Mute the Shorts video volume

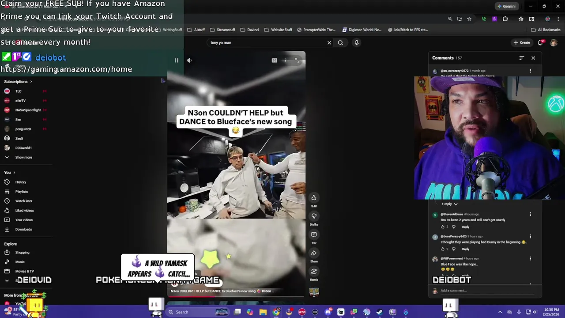point(189,61)
